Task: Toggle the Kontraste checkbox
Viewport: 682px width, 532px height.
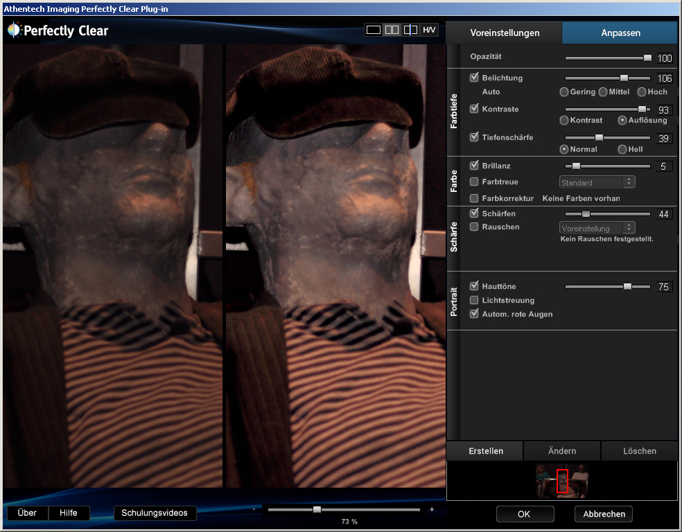Action: click(x=474, y=108)
